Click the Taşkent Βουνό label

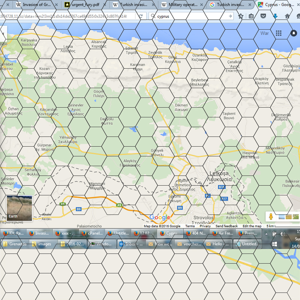(229, 116)
